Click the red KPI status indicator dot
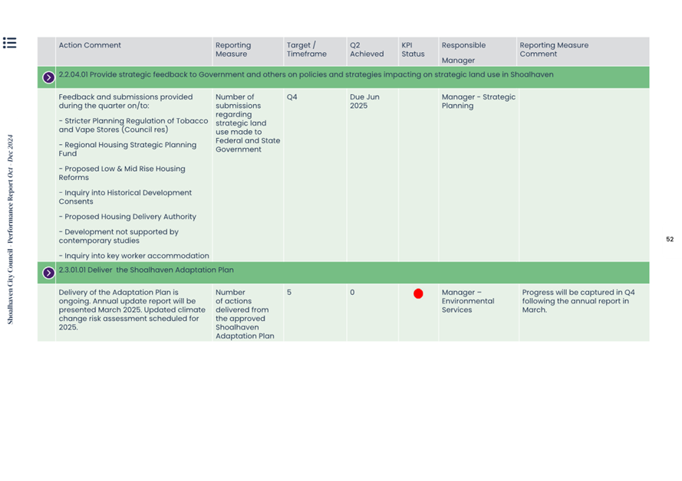This screenshot has width=682, height=481. [418, 293]
